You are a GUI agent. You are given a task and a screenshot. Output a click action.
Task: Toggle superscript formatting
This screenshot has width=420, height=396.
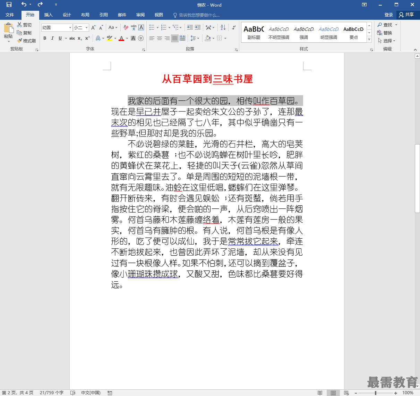click(87, 38)
